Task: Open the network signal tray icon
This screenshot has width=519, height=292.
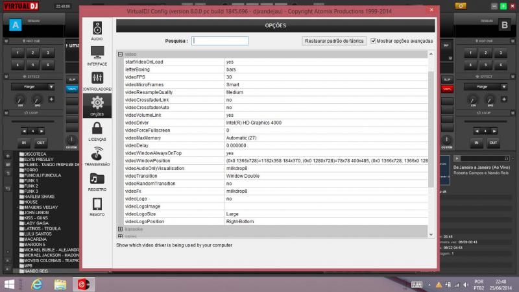Action: (457, 285)
